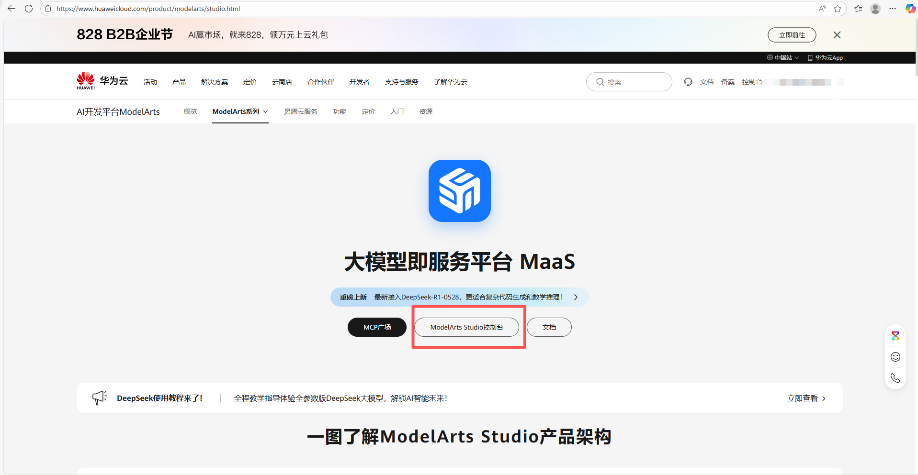The image size is (918, 475).
Task: Open the 了解华为云 menu
Action: 451,82
